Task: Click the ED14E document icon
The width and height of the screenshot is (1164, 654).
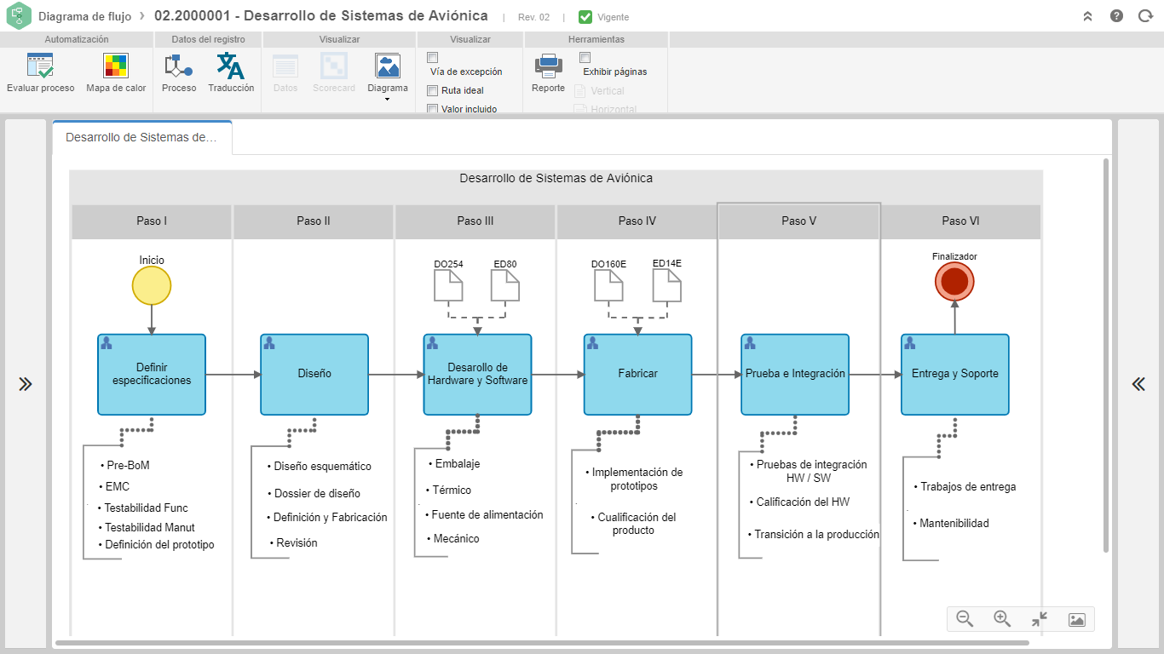Action: 667,286
